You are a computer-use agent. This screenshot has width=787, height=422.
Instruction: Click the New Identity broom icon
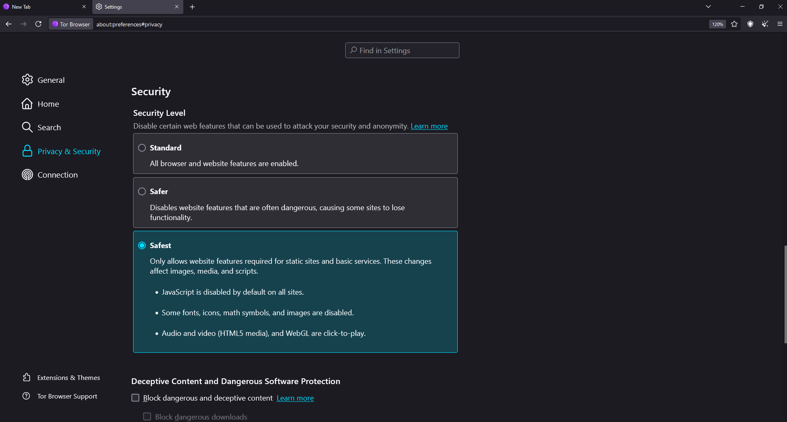pos(765,24)
